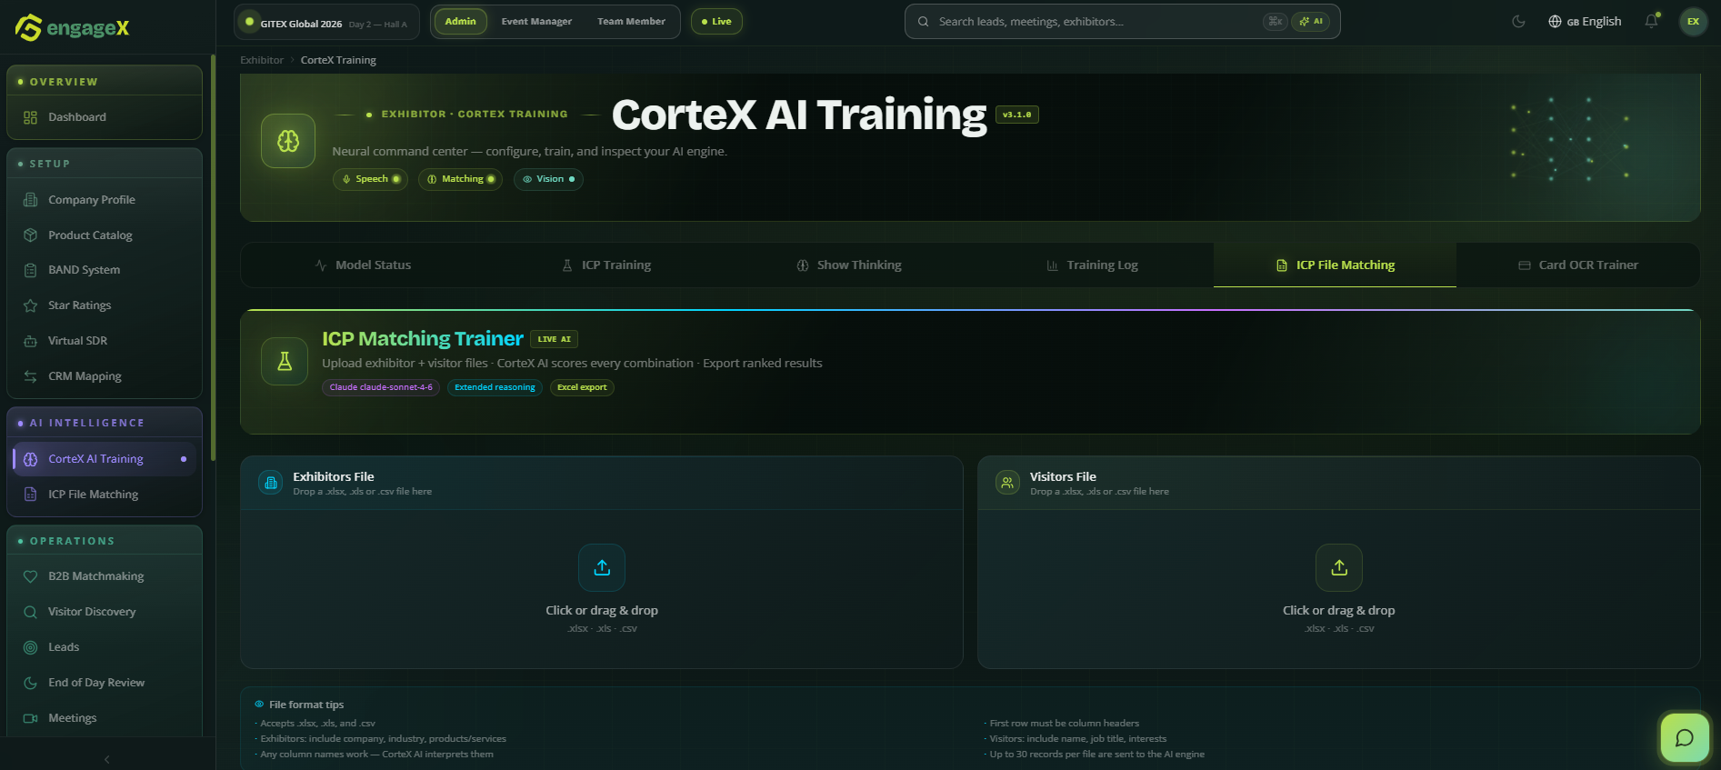Click the engageX logo
Image resolution: width=1721 pixels, height=770 pixels.
[73, 27]
